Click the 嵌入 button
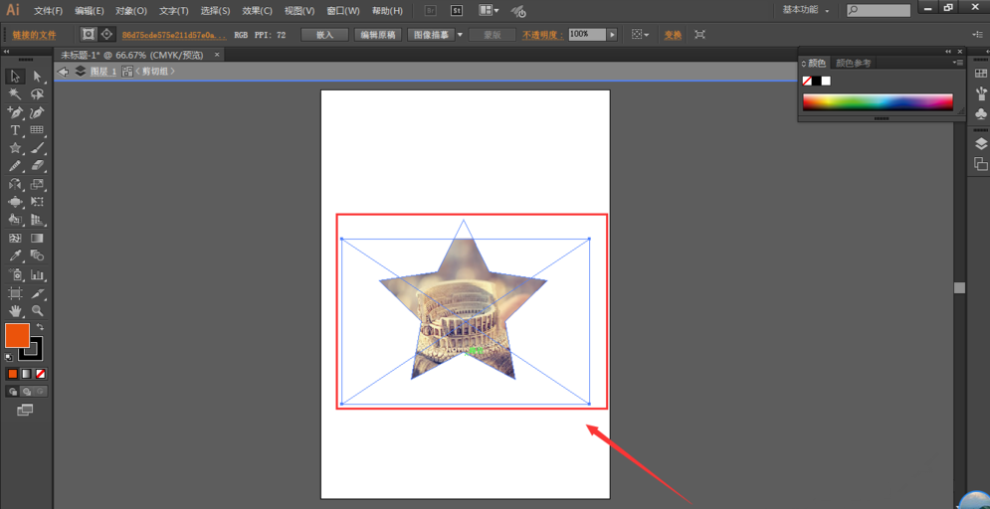Image resolution: width=990 pixels, height=509 pixels. click(324, 35)
